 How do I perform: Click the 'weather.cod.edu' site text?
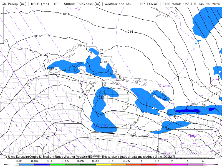tap(118, 4)
